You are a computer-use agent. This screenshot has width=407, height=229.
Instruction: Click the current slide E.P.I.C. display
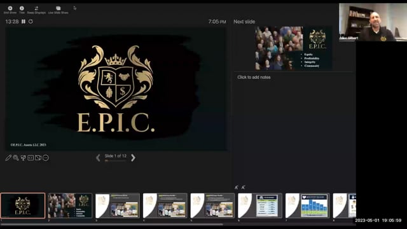pos(116,89)
